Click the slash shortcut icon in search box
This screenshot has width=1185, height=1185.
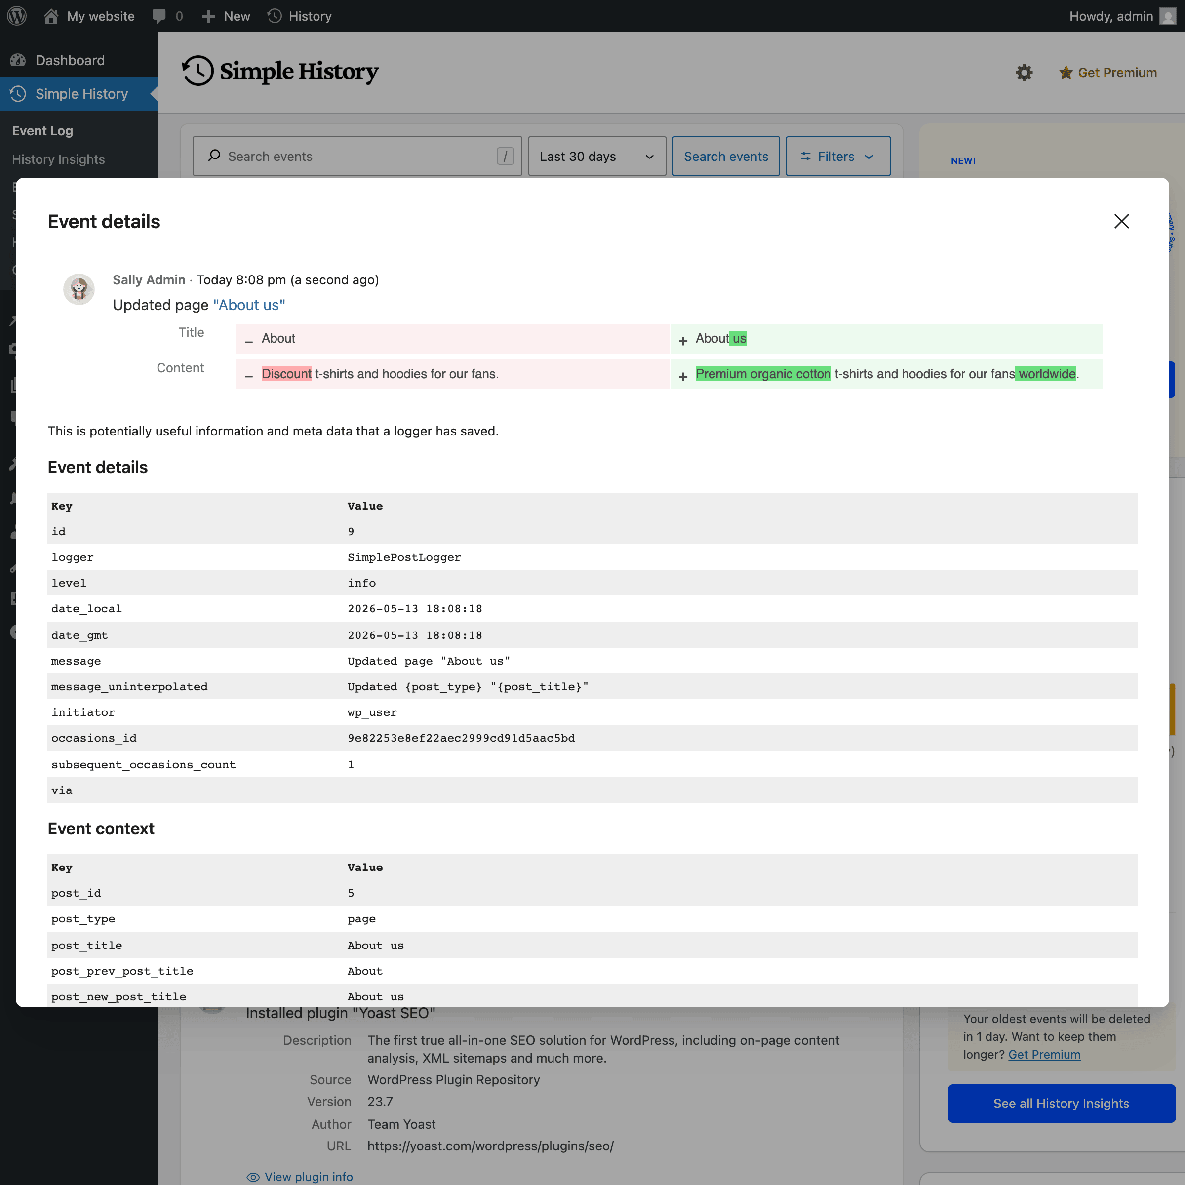click(x=505, y=157)
